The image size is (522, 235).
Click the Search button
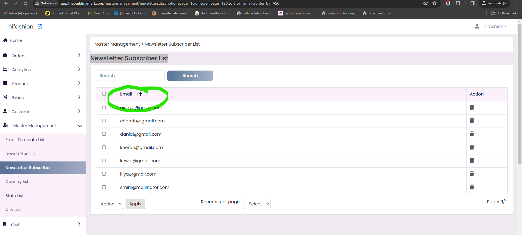[x=190, y=76]
